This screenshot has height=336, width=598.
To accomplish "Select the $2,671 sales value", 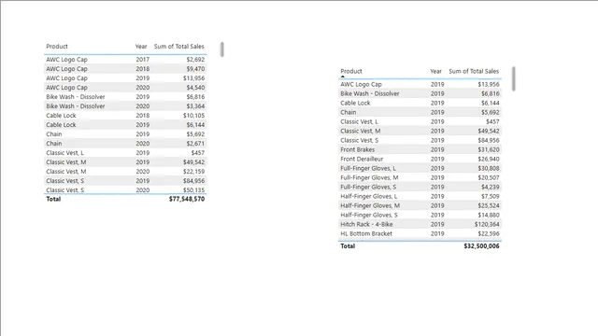I will (x=195, y=144).
